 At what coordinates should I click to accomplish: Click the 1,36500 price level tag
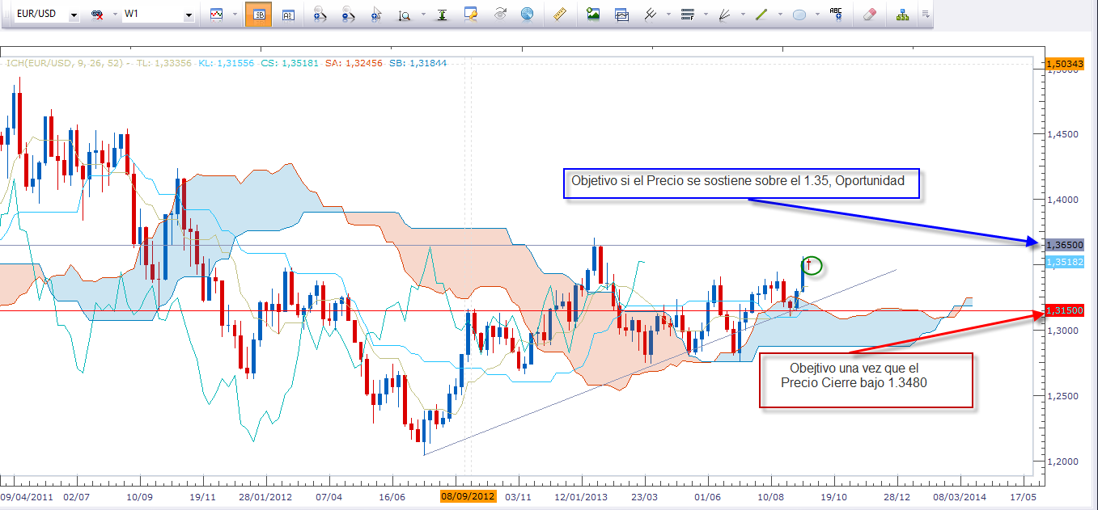1066,243
